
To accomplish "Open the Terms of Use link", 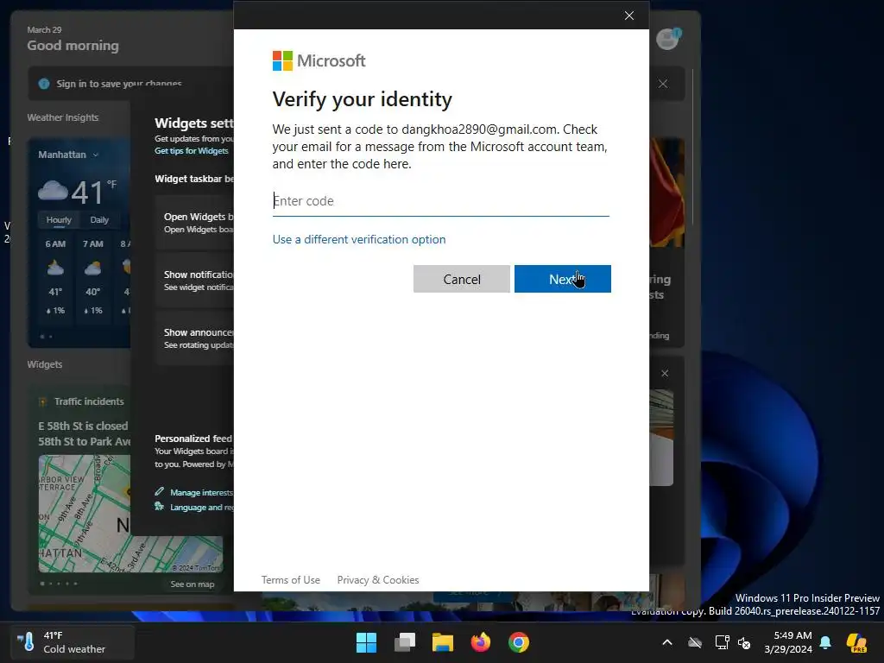I will point(290,579).
